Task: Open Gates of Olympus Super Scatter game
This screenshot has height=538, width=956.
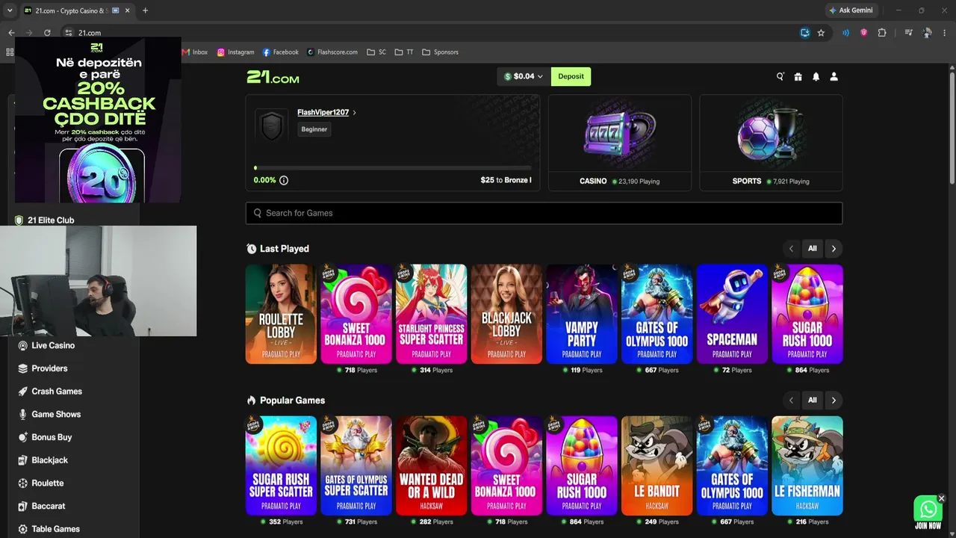Action: [x=356, y=466]
